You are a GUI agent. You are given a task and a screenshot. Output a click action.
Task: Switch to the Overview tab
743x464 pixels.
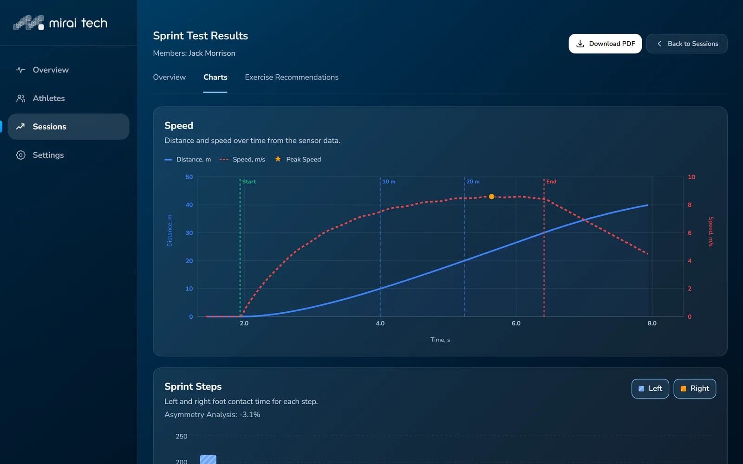pyautogui.click(x=169, y=77)
